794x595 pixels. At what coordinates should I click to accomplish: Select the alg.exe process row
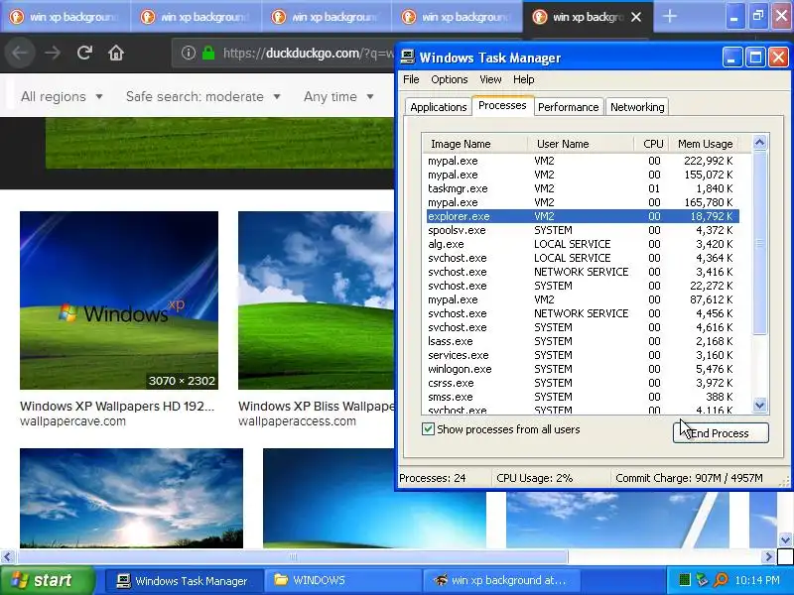582,244
